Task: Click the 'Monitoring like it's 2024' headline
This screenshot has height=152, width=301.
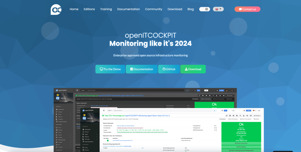Action: pyautogui.click(x=150, y=44)
